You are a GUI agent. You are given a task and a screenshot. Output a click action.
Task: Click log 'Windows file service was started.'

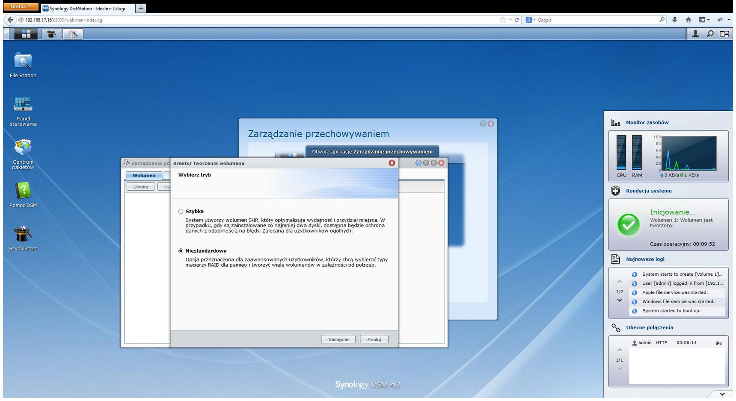click(678, 302)
